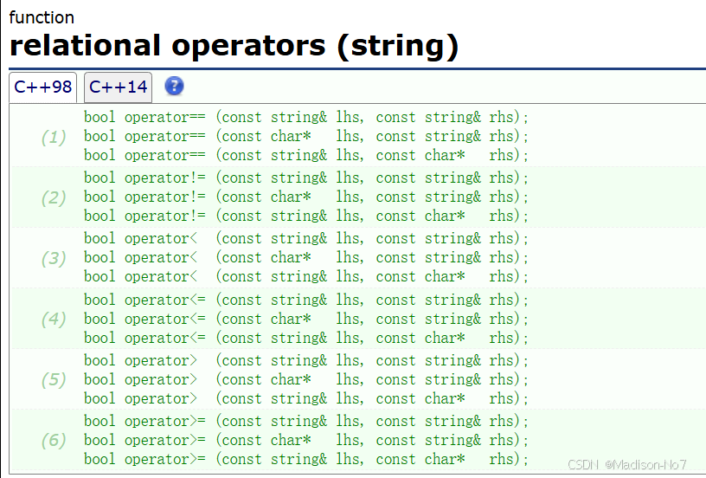Click operator> line with const char* rhs
The width and height of the screenshot is (706, 478).
coord(306,398)
